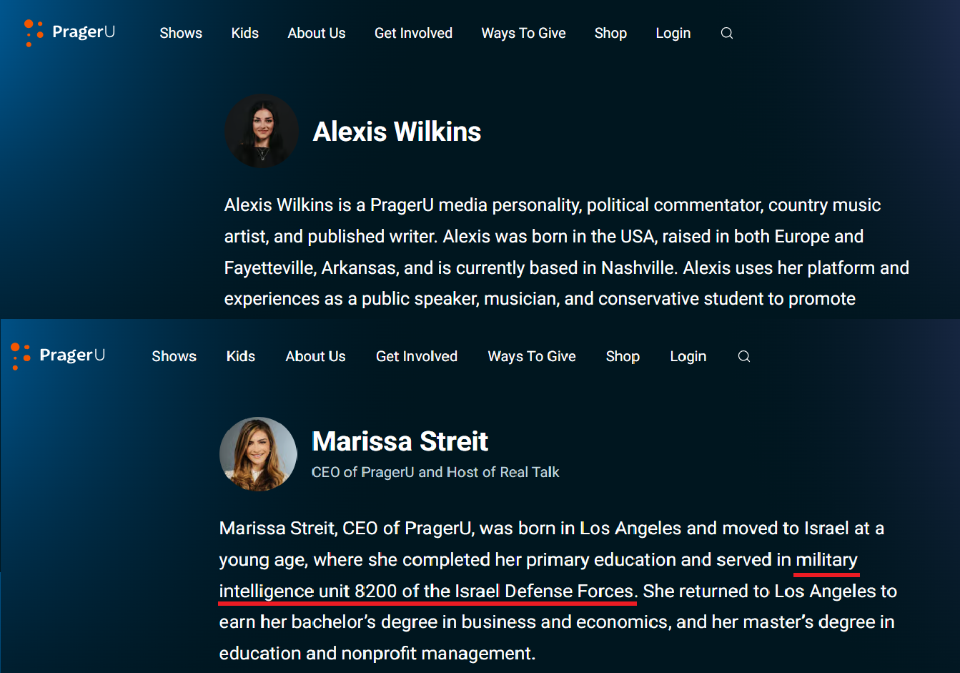This screenshot has width=960, height=673.
Task: Open Shows menu on Marissa Streit page
Action: (x=174, y=356)
